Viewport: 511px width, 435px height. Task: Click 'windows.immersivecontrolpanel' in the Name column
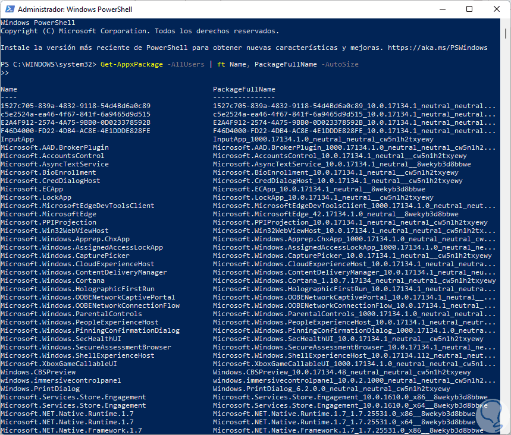tap(61, 380)
